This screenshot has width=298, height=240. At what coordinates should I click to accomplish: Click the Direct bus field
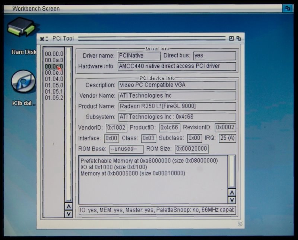coord(215,56)
